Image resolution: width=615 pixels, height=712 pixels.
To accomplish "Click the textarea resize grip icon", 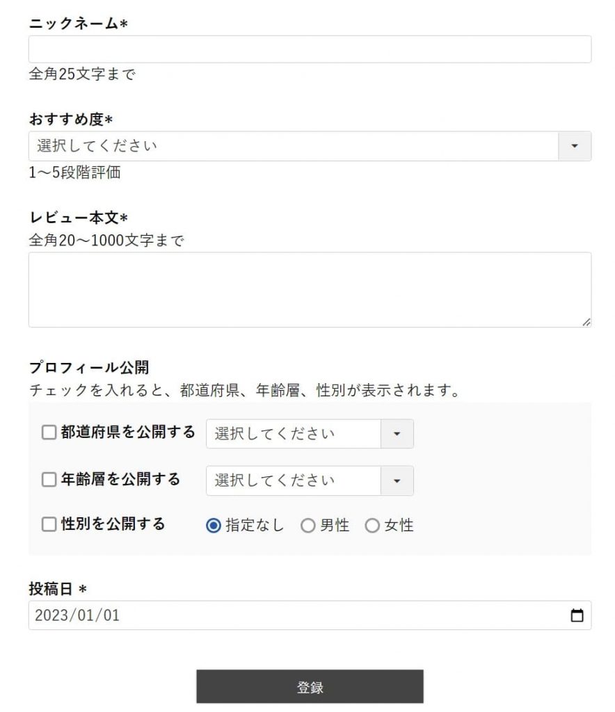I will point(586,322).
